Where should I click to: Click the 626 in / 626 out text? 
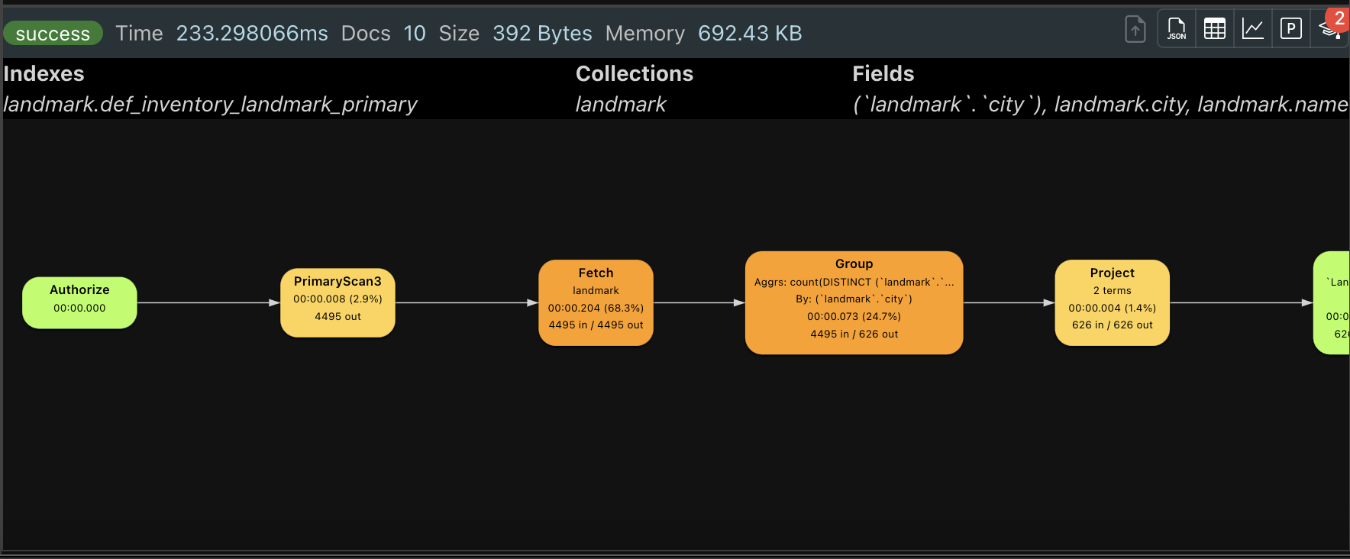1112,325
